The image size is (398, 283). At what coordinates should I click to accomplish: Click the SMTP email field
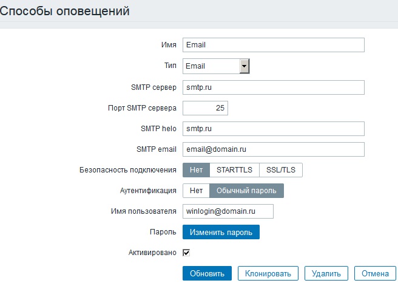click(x=273, y=149)
